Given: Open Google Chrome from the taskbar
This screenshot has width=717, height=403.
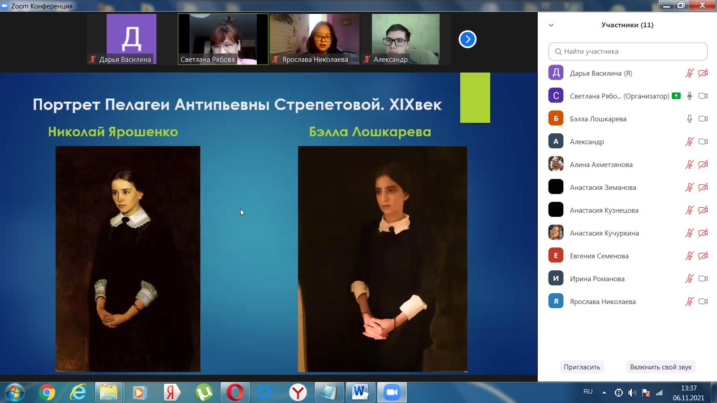Looking at the screenshot, I should click(47, 393).
